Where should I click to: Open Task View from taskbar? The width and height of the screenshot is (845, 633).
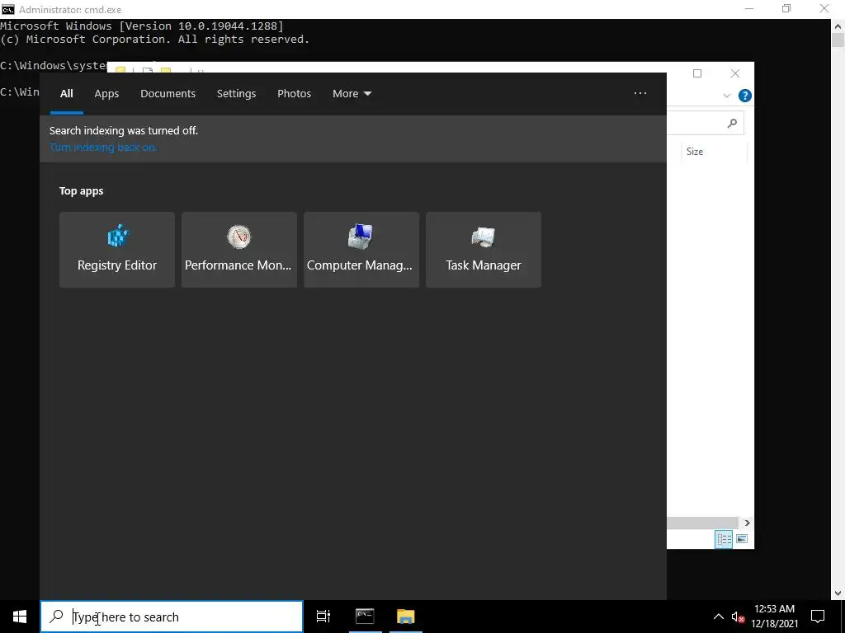tap(323, 617)
